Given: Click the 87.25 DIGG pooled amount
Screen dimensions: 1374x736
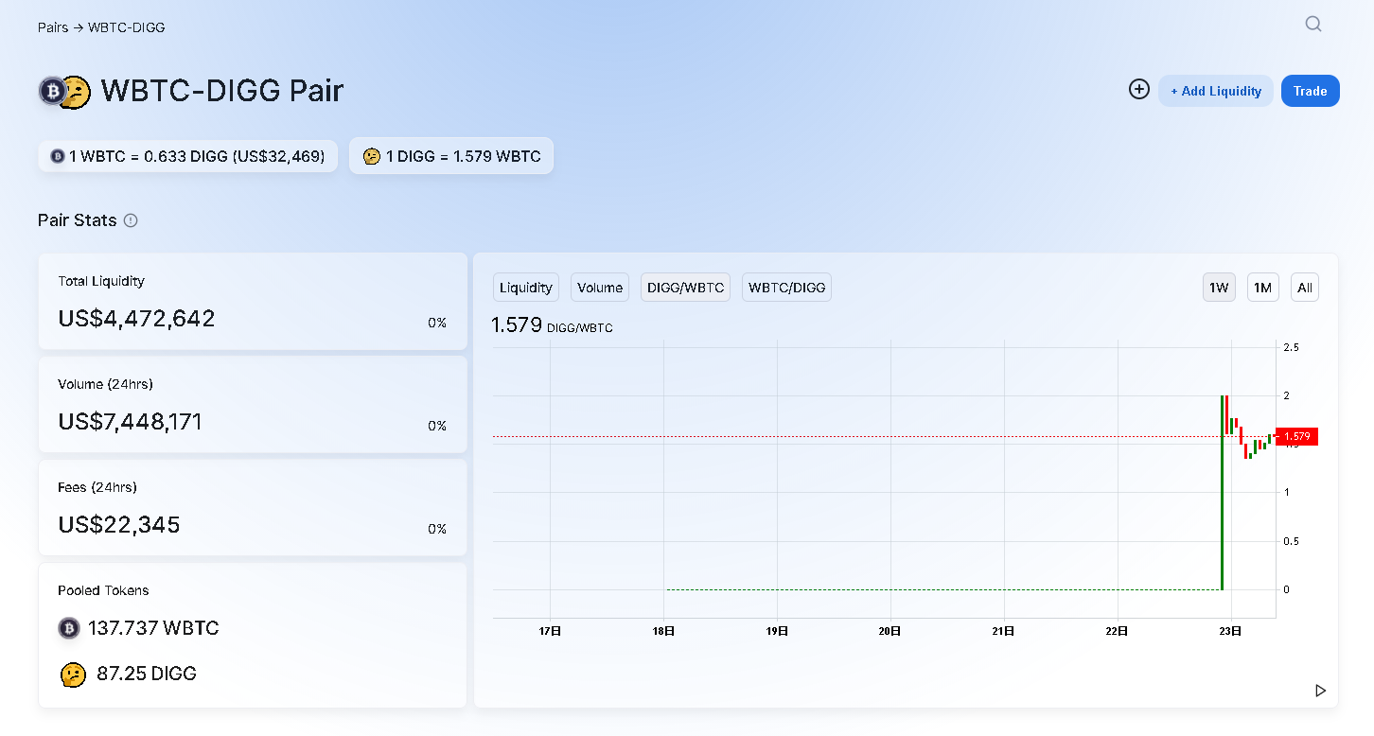Looking at the screenshot, I should [x=147, y=674].
